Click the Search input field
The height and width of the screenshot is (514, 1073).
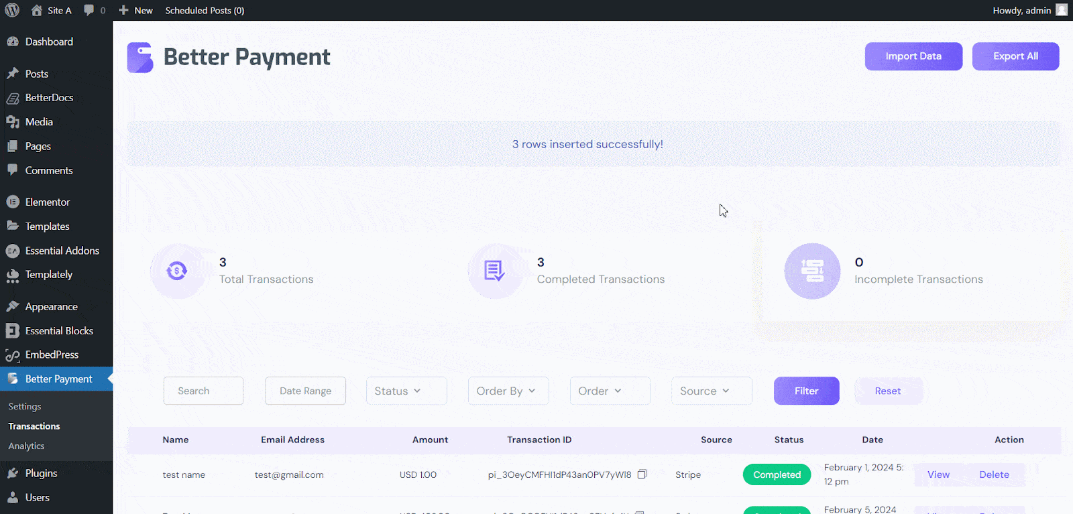pyautogui.click(x=203, y=391)
